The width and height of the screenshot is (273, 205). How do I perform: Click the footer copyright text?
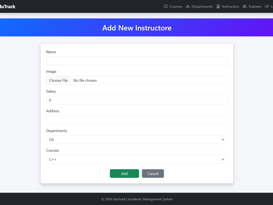click(x=137, y=199)
